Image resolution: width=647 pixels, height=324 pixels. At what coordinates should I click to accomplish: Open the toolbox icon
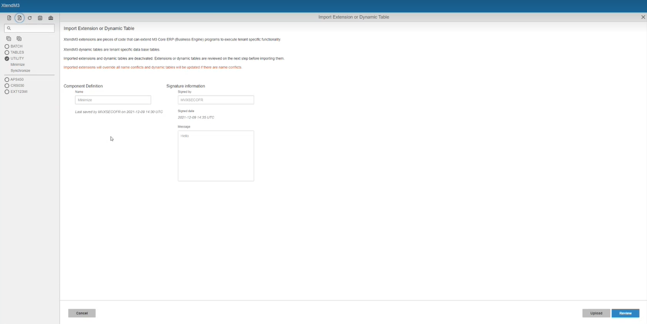tap(51, 18)
